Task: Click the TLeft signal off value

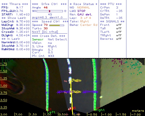Action: coord(119,32)
